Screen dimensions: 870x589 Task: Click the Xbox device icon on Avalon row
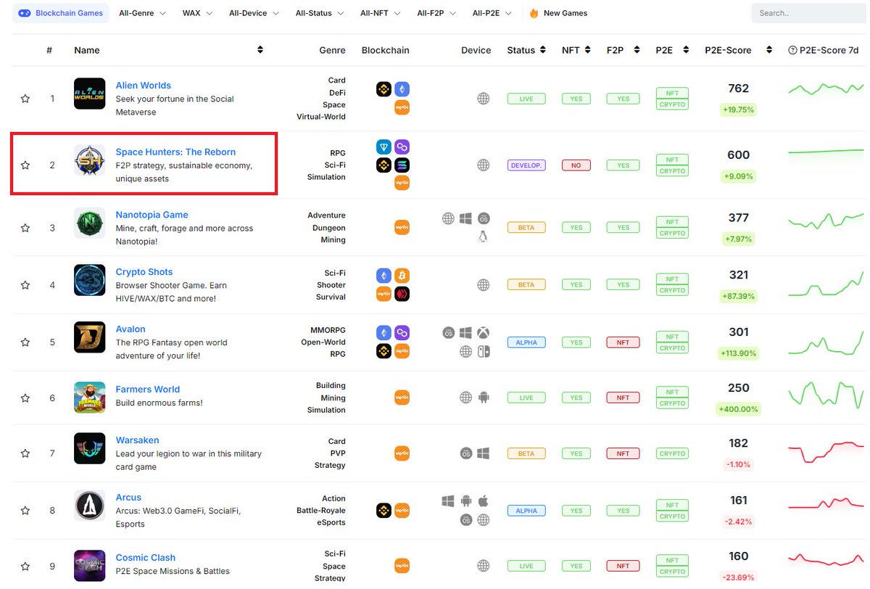coord(483,332)
